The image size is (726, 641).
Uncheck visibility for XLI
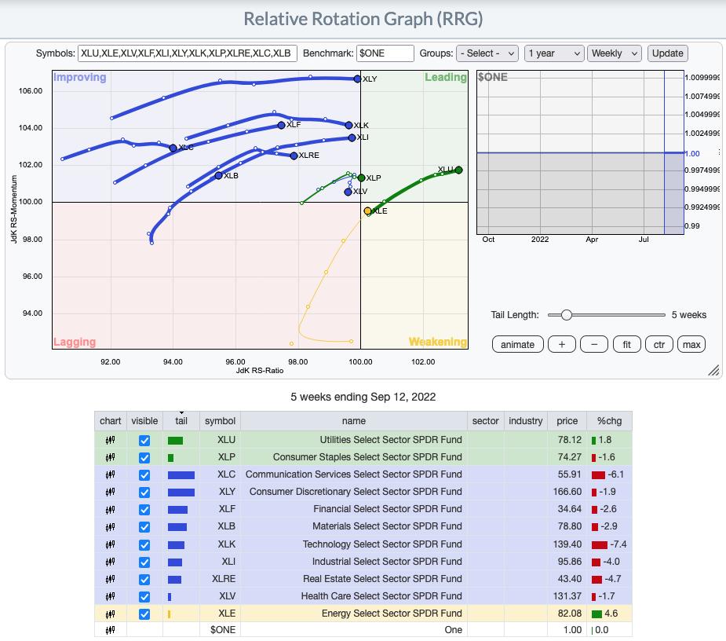144,562
